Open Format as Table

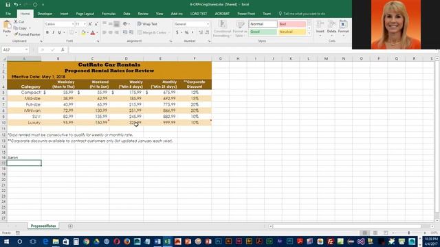[240, 29]
